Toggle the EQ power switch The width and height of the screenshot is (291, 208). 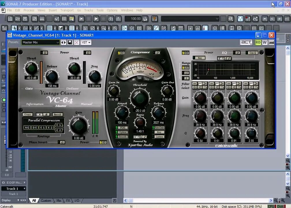[x=185, y=53]
